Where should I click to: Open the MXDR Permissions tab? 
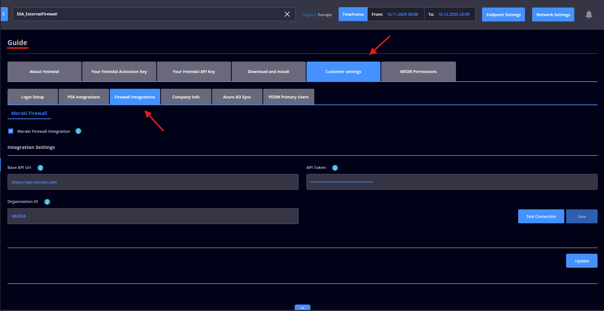point(418,72)
